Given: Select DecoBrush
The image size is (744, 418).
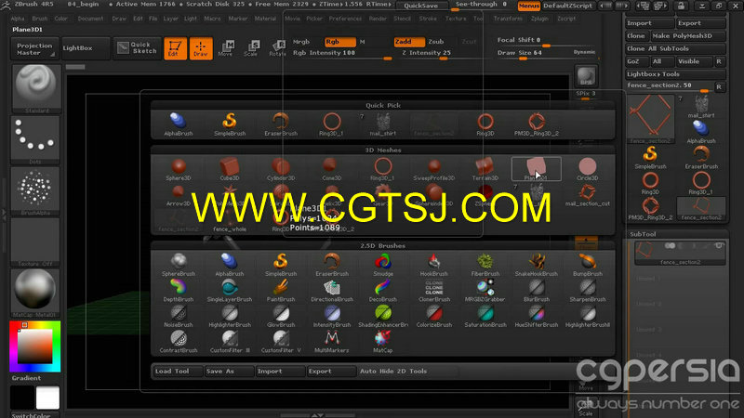Looking at the screenshot, I should 383,291.
